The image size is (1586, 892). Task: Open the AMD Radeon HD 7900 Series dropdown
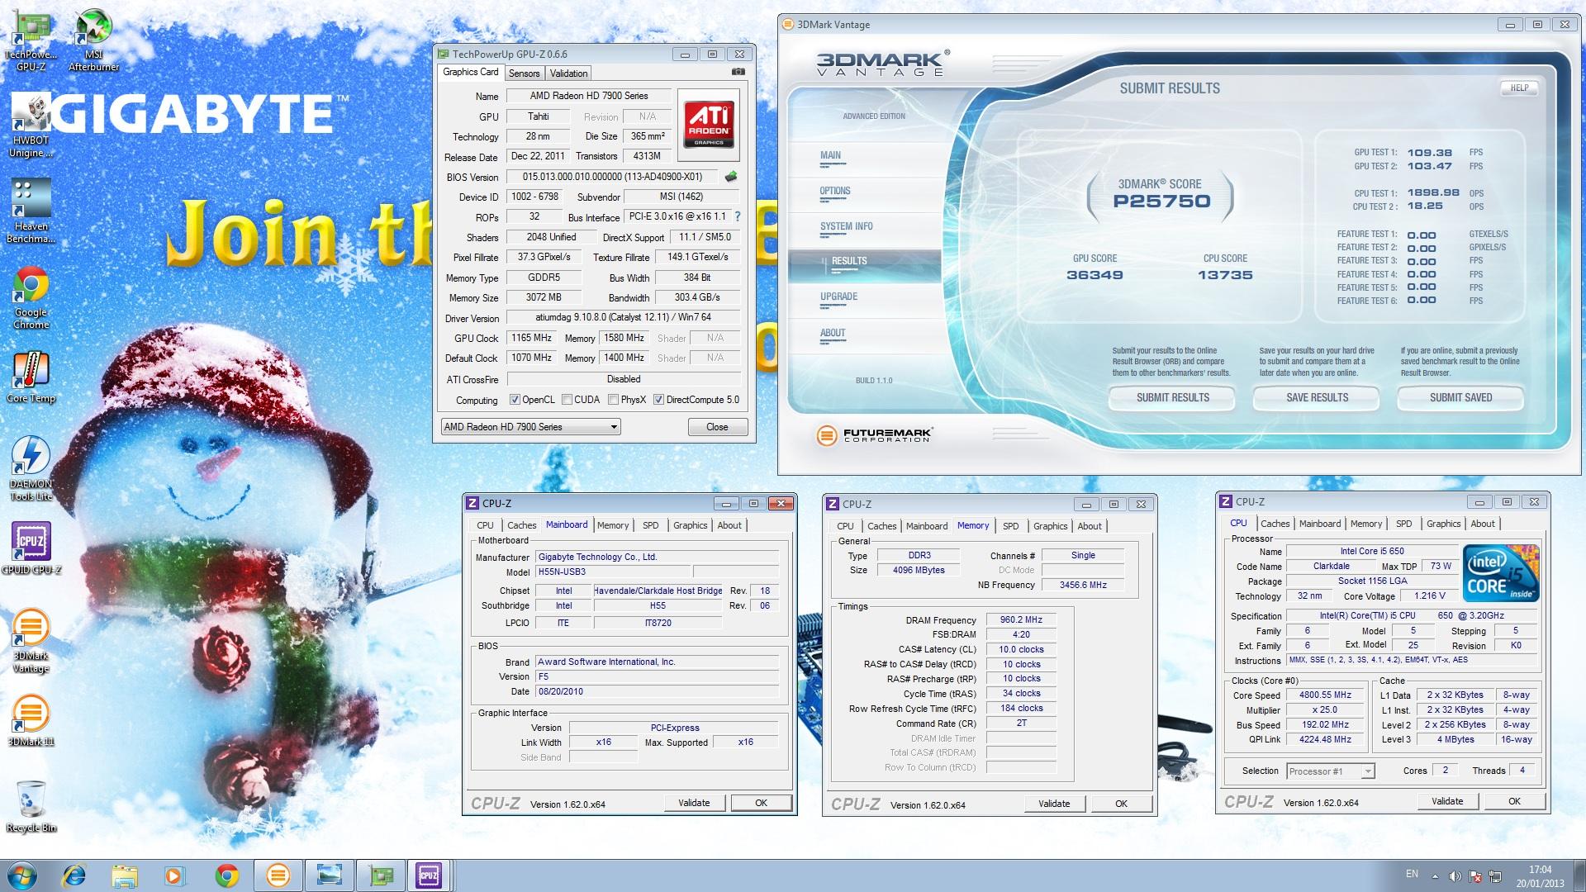[x=531, y=427]
